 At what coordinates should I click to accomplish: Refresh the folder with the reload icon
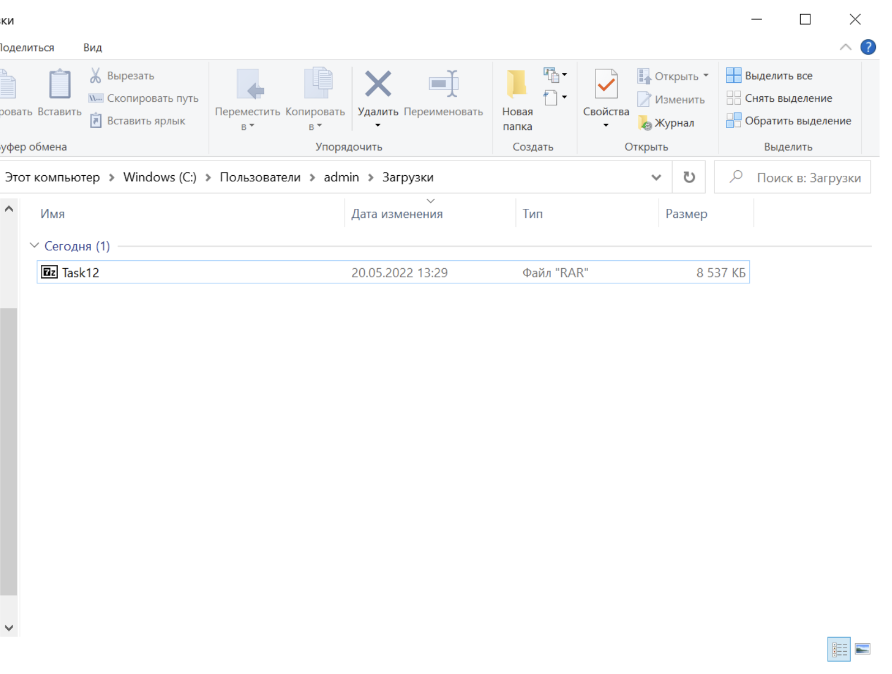(x=689, y=177)
